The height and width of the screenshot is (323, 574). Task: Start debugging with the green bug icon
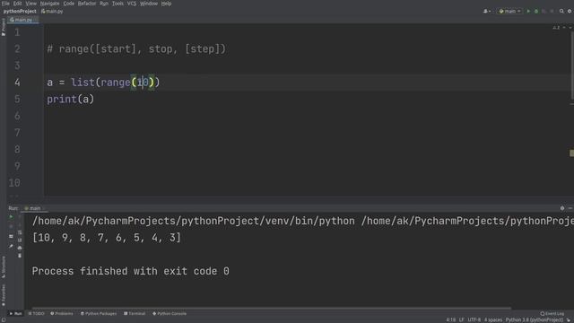[536, 12]
